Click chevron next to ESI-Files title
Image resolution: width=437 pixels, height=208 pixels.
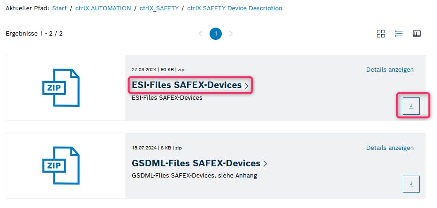(x=247, y=86)
